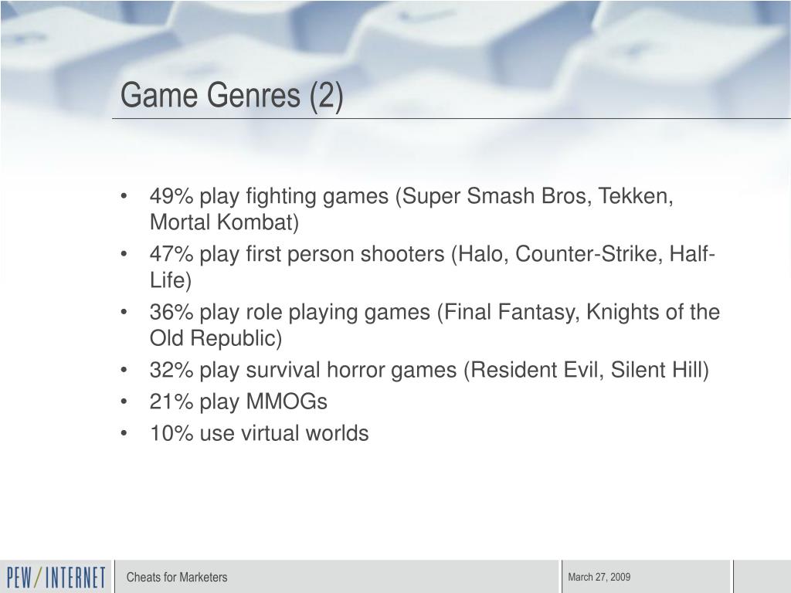The width and height of the screenshot is (791, 593).
Task: Click the Pew Internet logo
Action: [x=56, y=578]
